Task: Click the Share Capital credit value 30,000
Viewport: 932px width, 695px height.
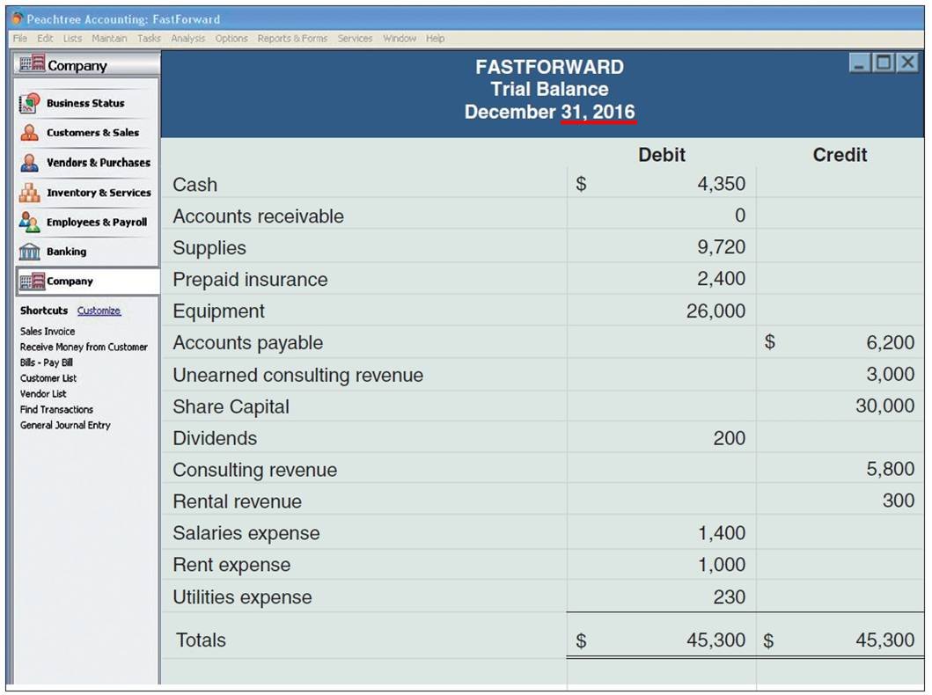Action: coord(885,406)
